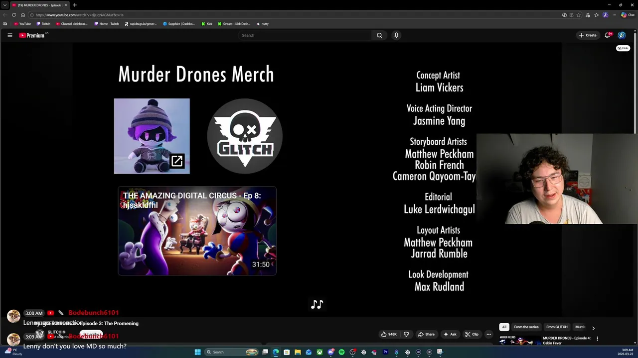The image size is (638, 358).
Task: Open the Channel dashboard bookmark
Action: (x=72, y=24)
